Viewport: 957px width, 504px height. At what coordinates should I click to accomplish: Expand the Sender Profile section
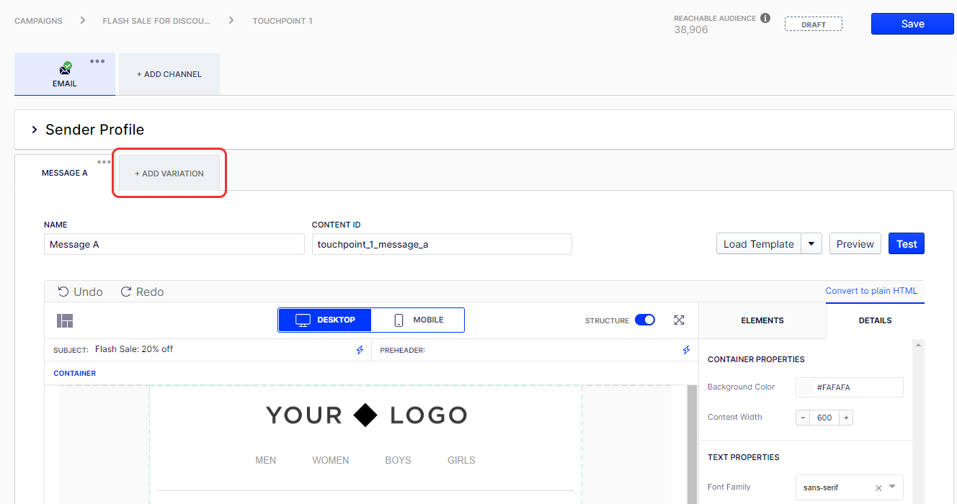(34, 130)
